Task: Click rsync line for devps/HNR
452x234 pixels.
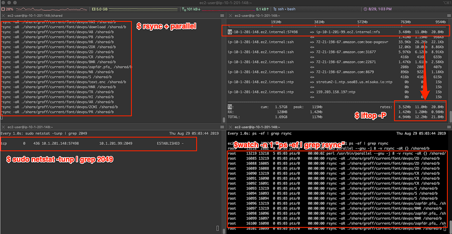Action: (x=58, y=87)
